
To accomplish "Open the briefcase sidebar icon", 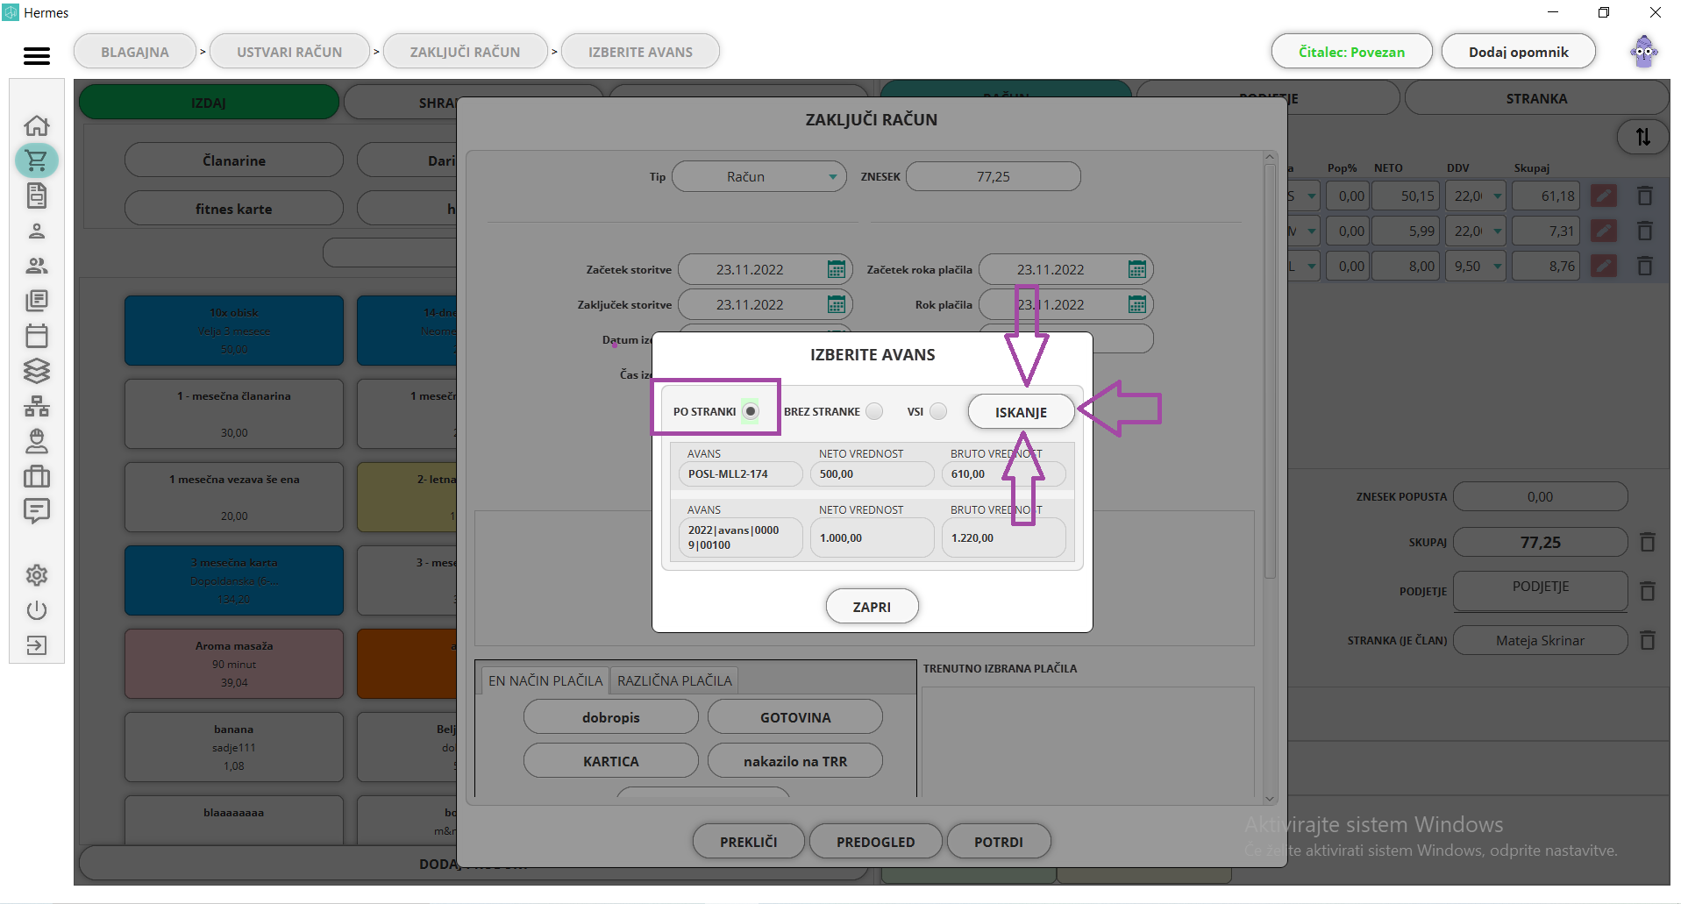I will point(37,476).
